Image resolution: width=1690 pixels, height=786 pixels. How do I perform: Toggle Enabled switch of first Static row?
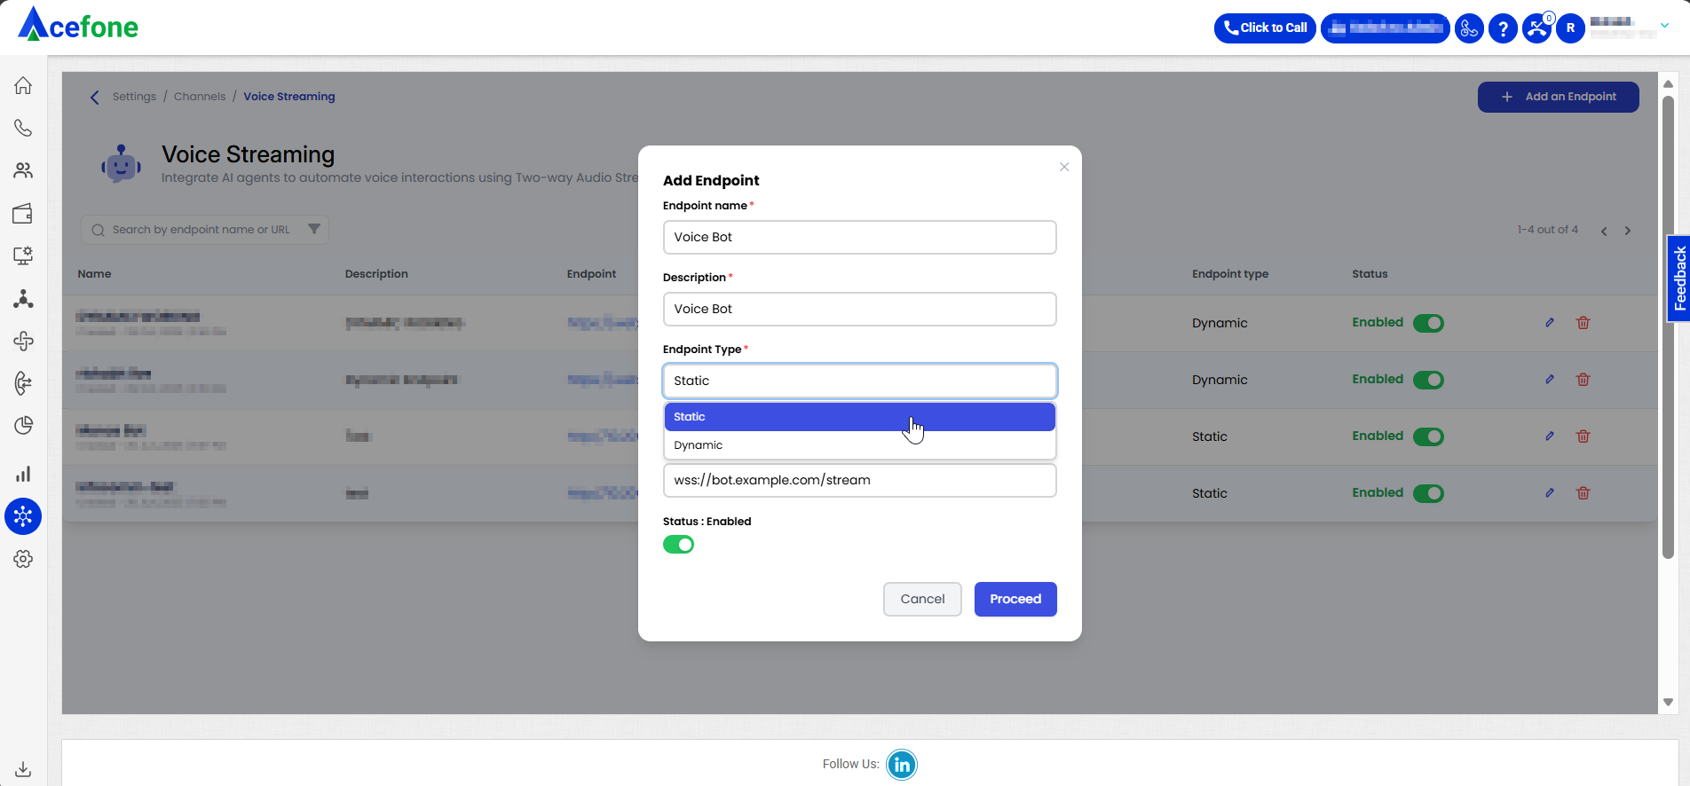pos(1428,436)
